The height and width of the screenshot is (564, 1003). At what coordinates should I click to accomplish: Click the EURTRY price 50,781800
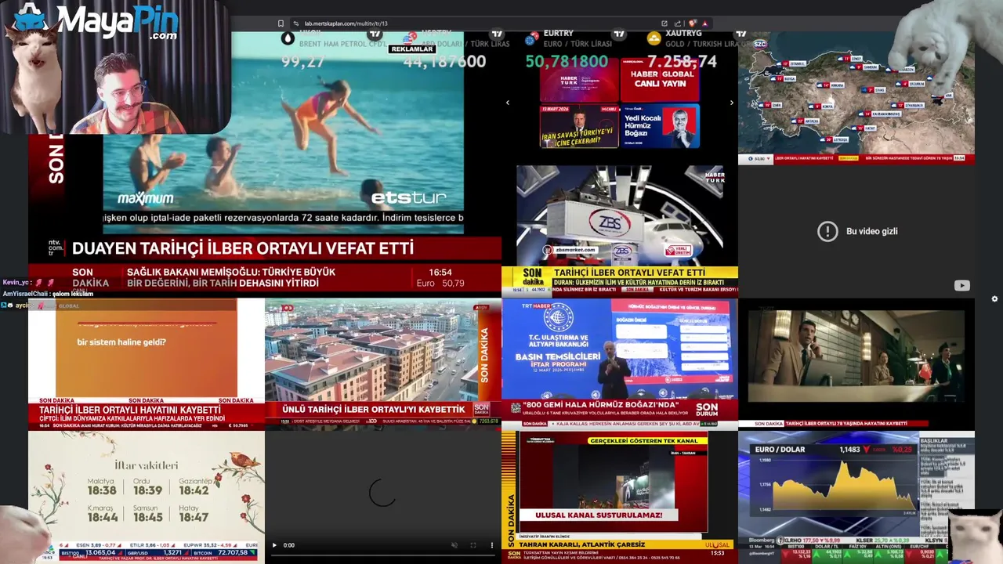point(567,62)
